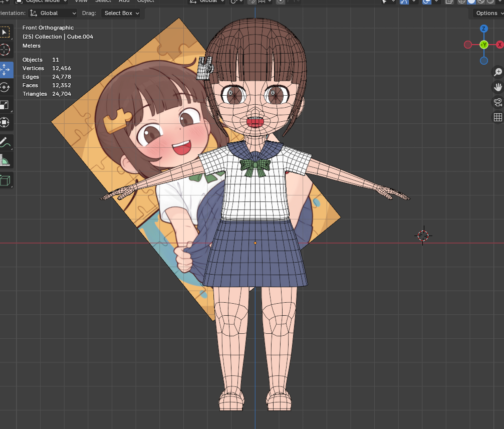504x429 pixels.
Task: Open the Drag Select Box dropdown
Action: tap(121, 13)
